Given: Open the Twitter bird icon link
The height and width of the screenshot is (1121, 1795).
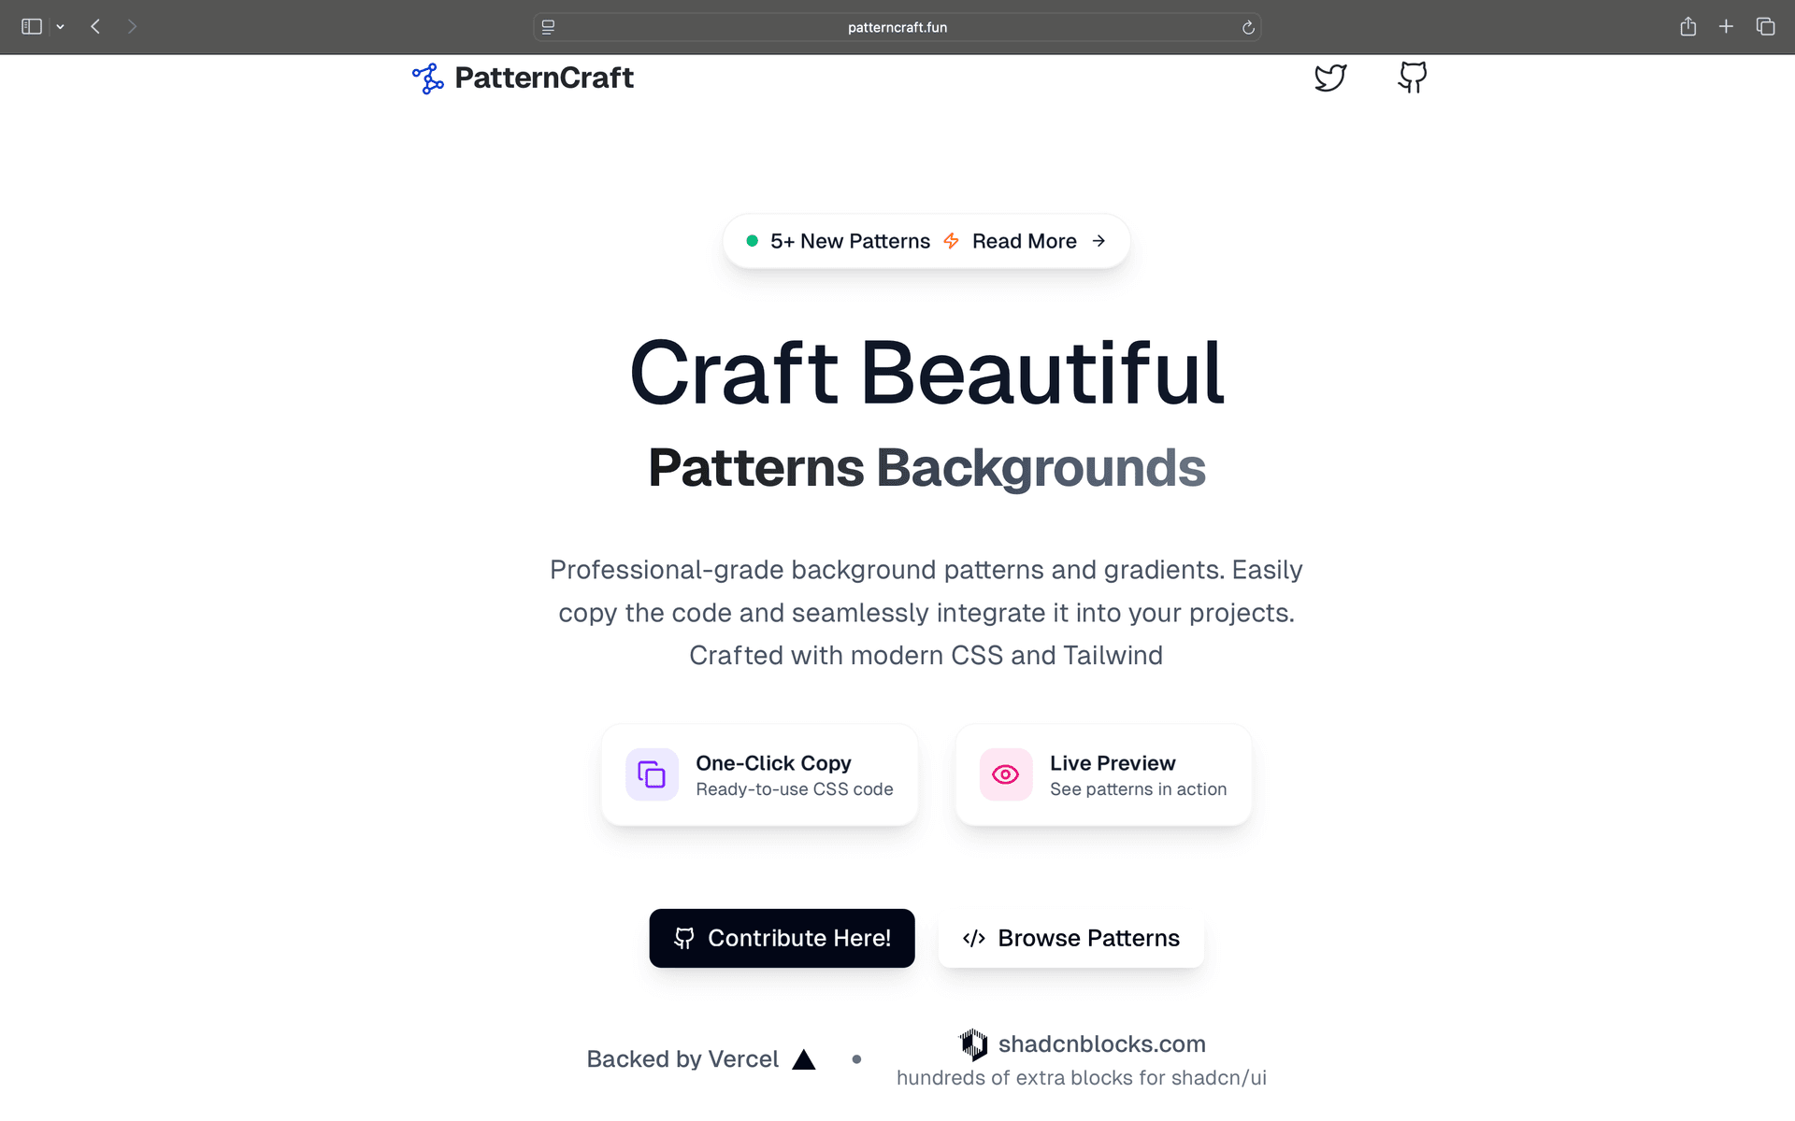Looking at the screenshot, I should [x=1330, y=78].
